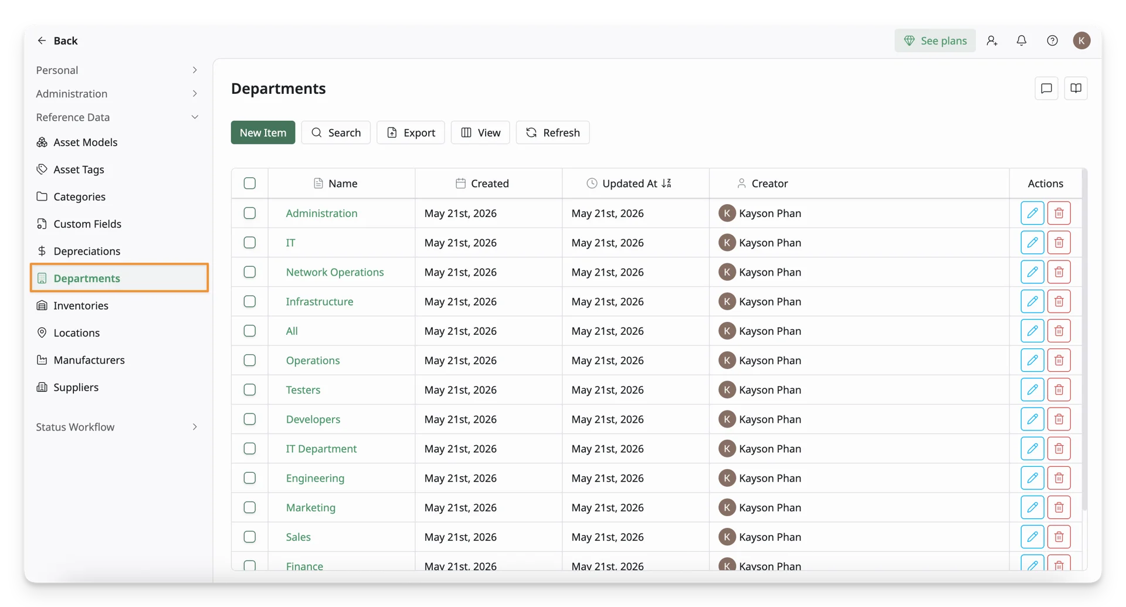Click the K user avatar in header
Viewport: 1126px width, 607px height.
(1081, 40)
